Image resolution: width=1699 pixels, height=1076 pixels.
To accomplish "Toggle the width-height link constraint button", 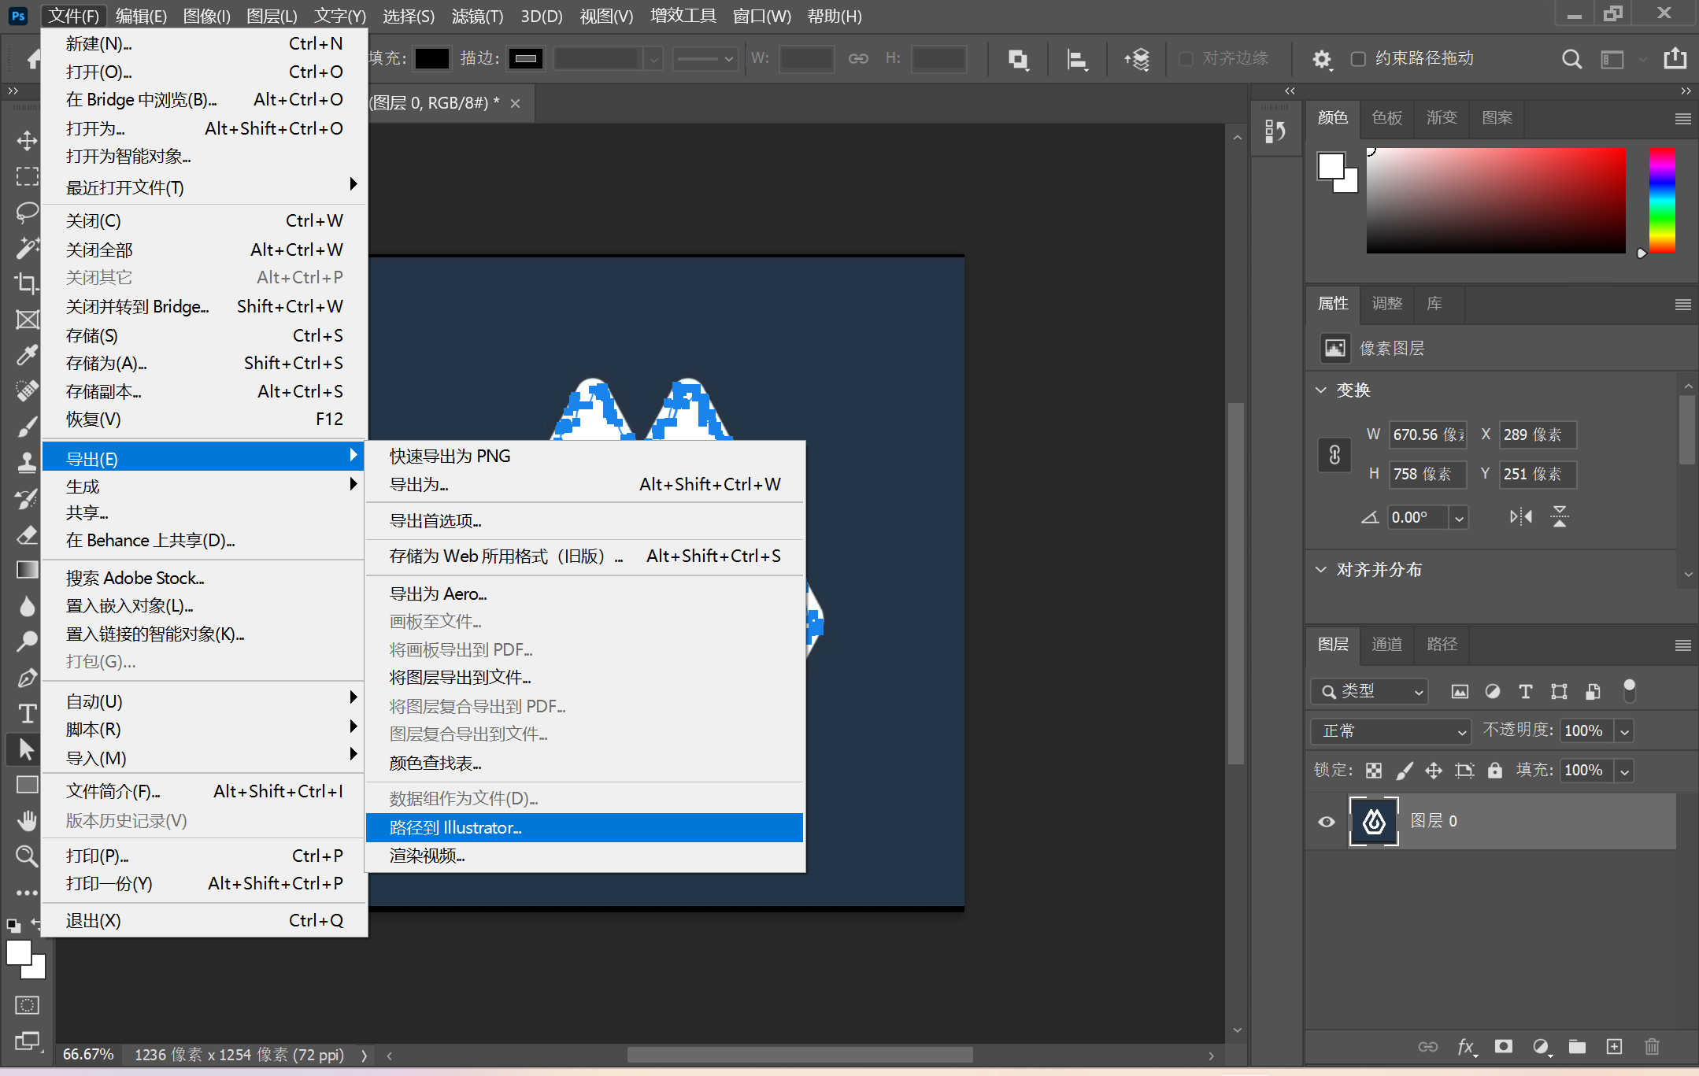I will point(1334,455).
